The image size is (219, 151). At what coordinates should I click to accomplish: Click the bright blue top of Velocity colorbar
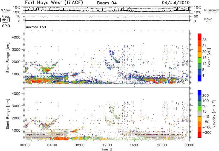coord(200,93)
